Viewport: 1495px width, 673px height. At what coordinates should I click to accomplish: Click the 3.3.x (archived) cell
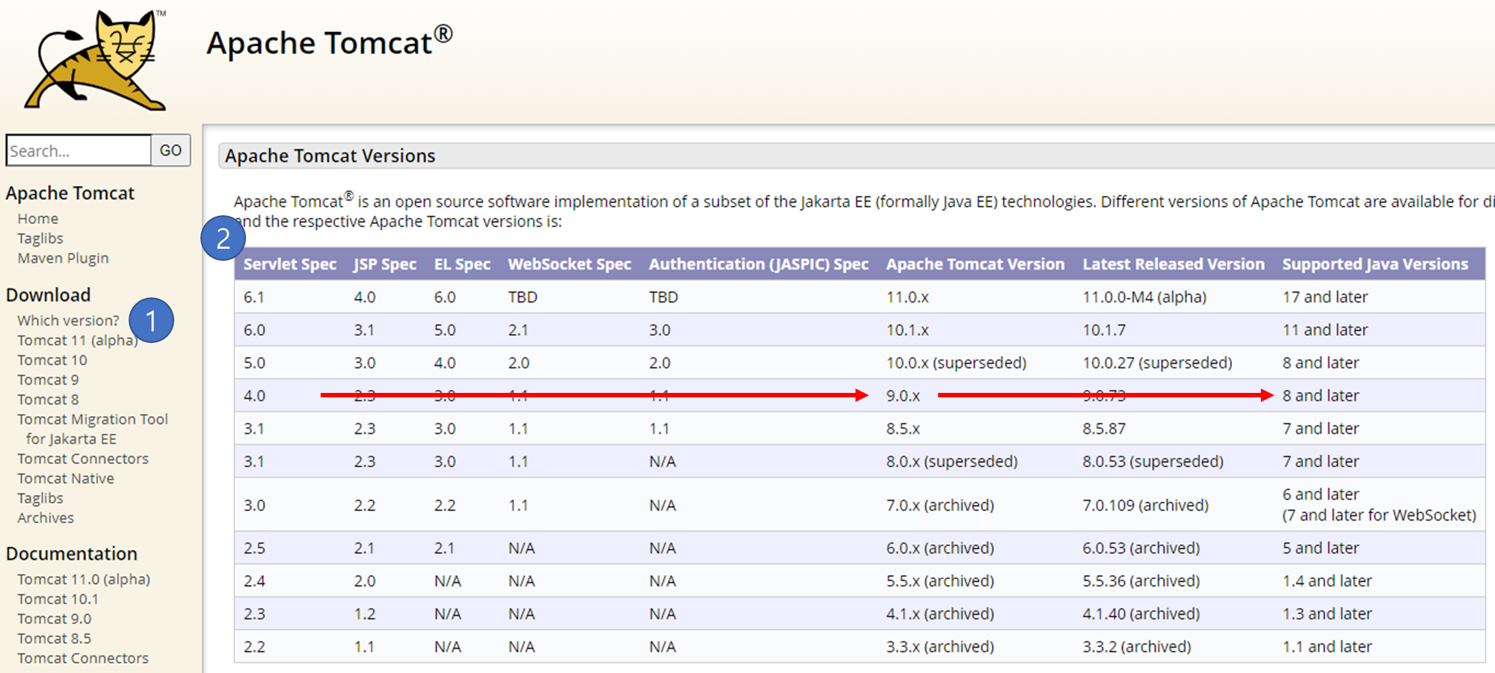(940, 646)
